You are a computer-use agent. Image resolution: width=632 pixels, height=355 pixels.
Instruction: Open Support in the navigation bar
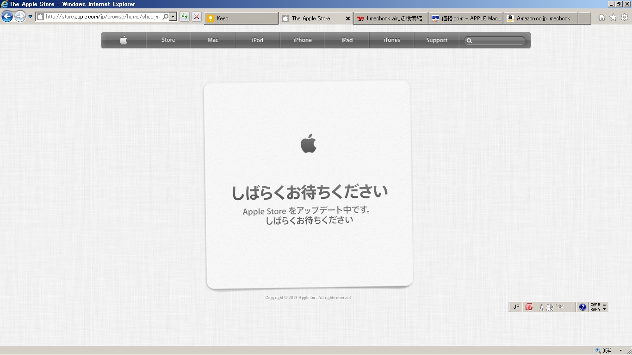tap(437, 40)
